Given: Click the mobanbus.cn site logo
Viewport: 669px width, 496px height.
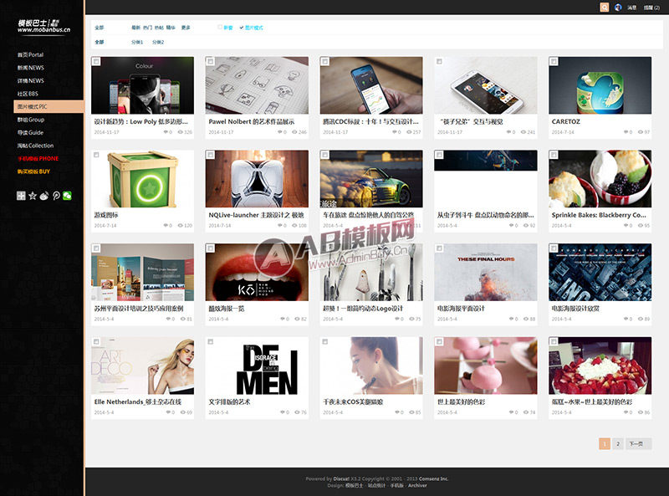Looking at the screenshot, I should click(x=43, y=23).
